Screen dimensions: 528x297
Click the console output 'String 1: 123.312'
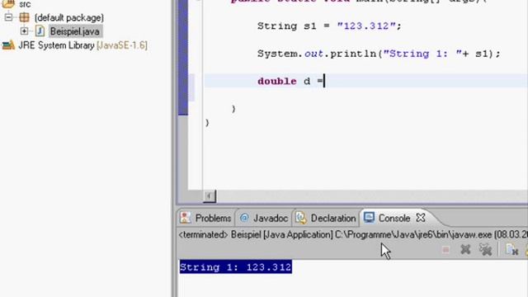(236, 267)
